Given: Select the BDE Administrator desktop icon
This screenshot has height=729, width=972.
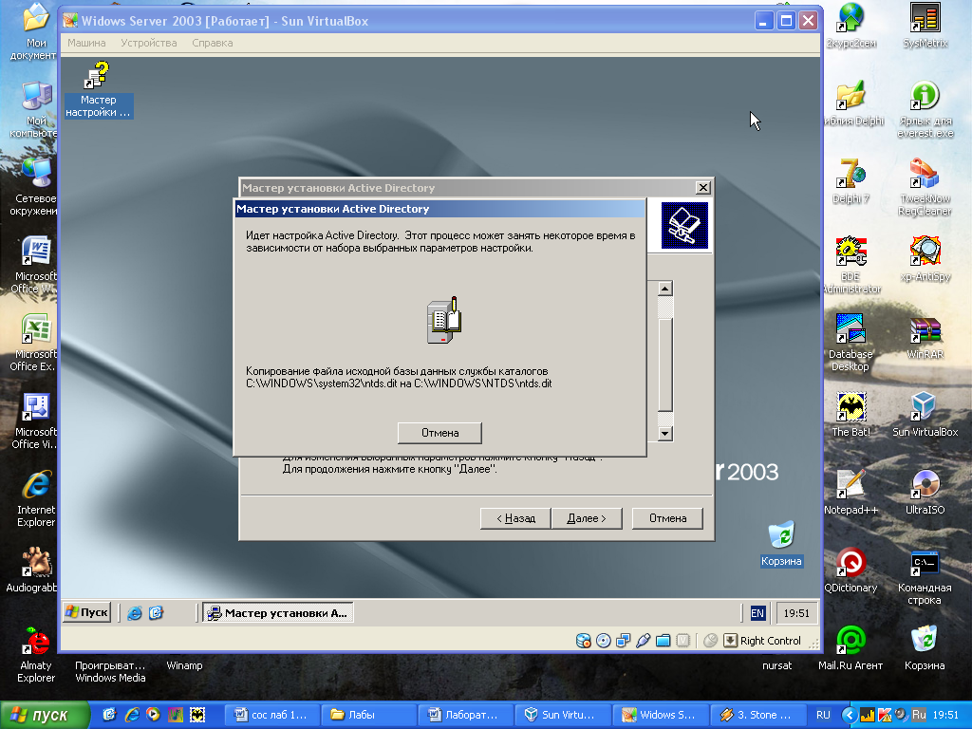Looking at the screenshot, I should pos(850,266).
